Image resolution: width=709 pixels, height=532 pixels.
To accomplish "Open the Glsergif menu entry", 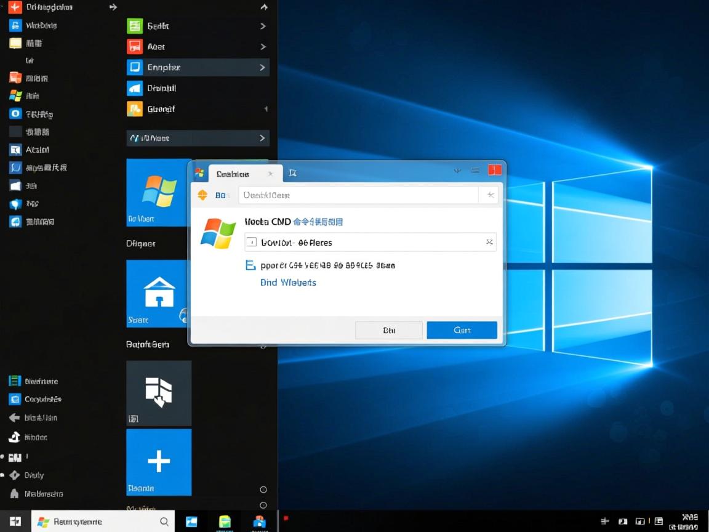I will tap(166, 109).
